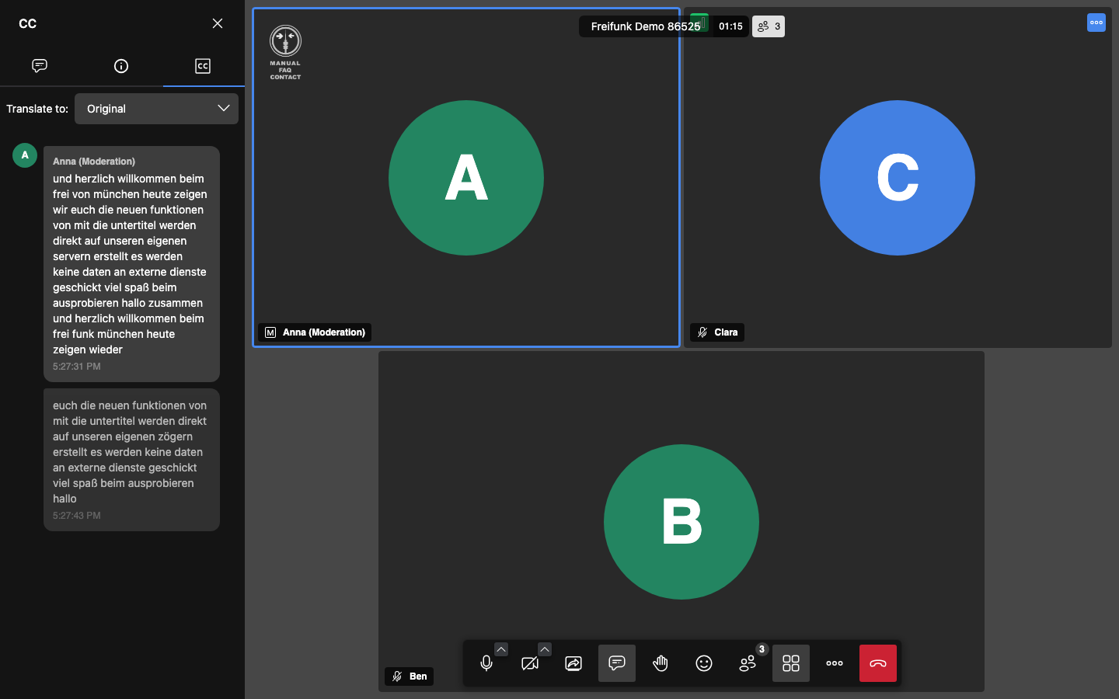Hang up the call

pos(878,663)
